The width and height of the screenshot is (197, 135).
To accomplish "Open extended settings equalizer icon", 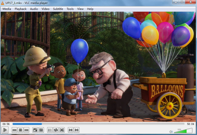I will [41, 130].
